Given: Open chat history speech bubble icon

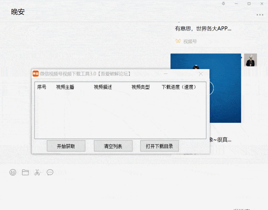Looking at the screenshot, I should pos(50,172).
